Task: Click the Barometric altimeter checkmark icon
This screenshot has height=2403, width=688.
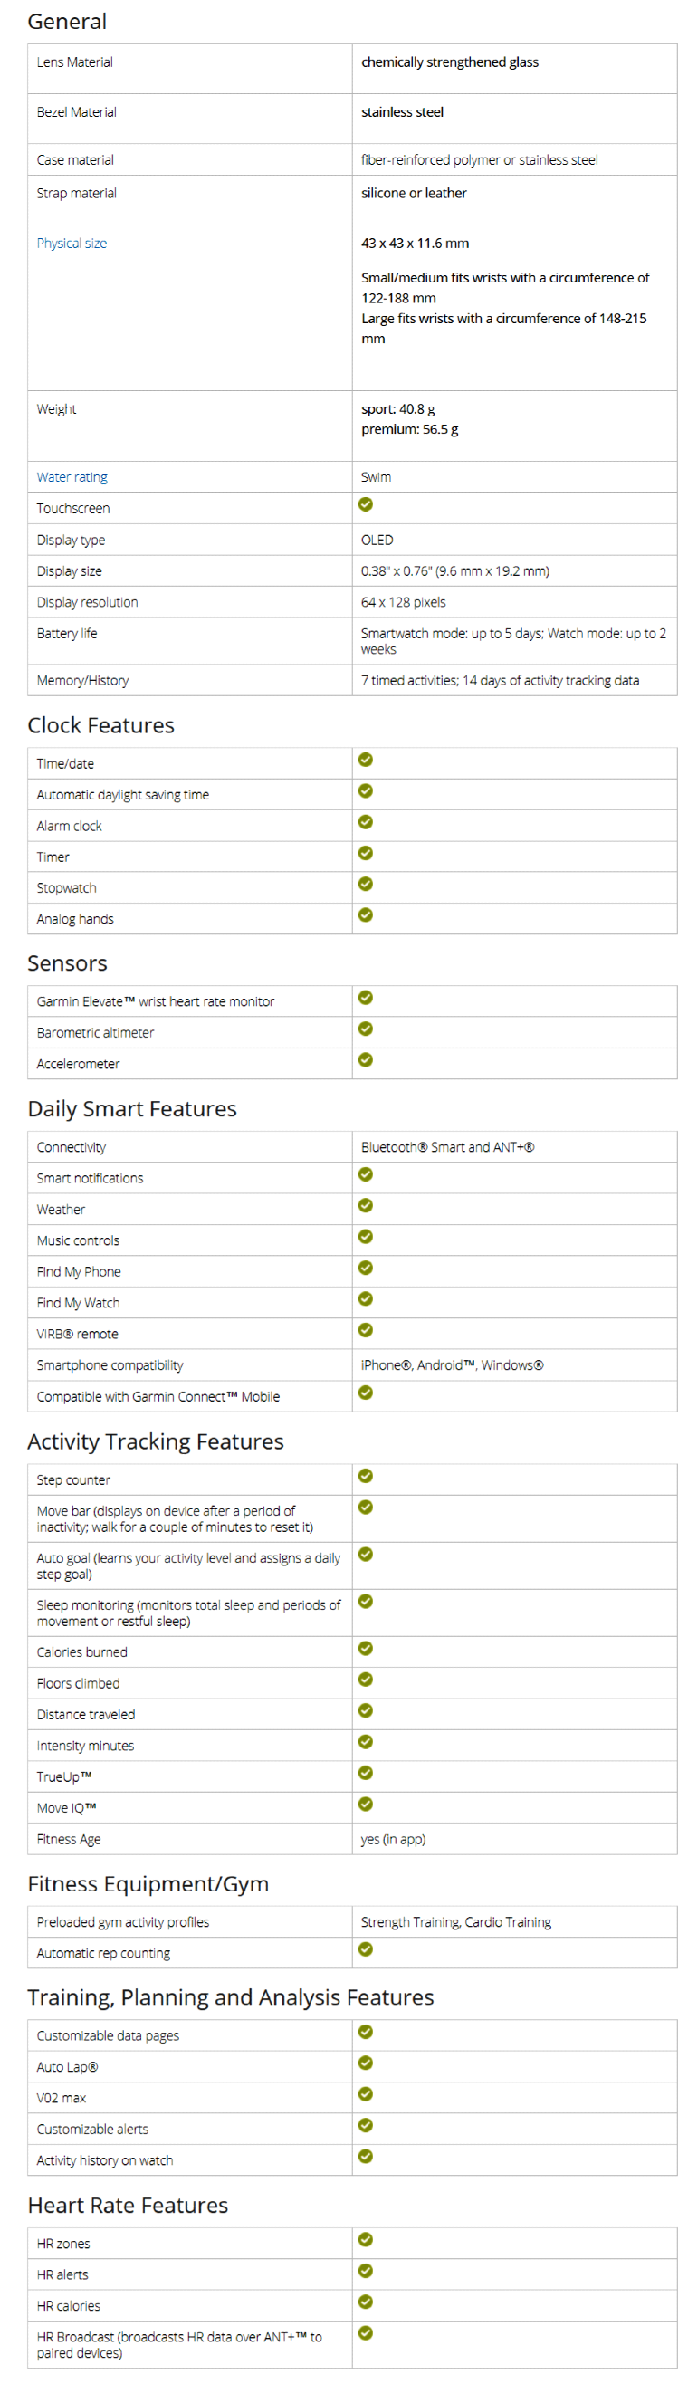Action: tap(366, 1029)
